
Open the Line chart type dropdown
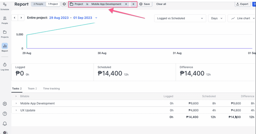(242, 18)
